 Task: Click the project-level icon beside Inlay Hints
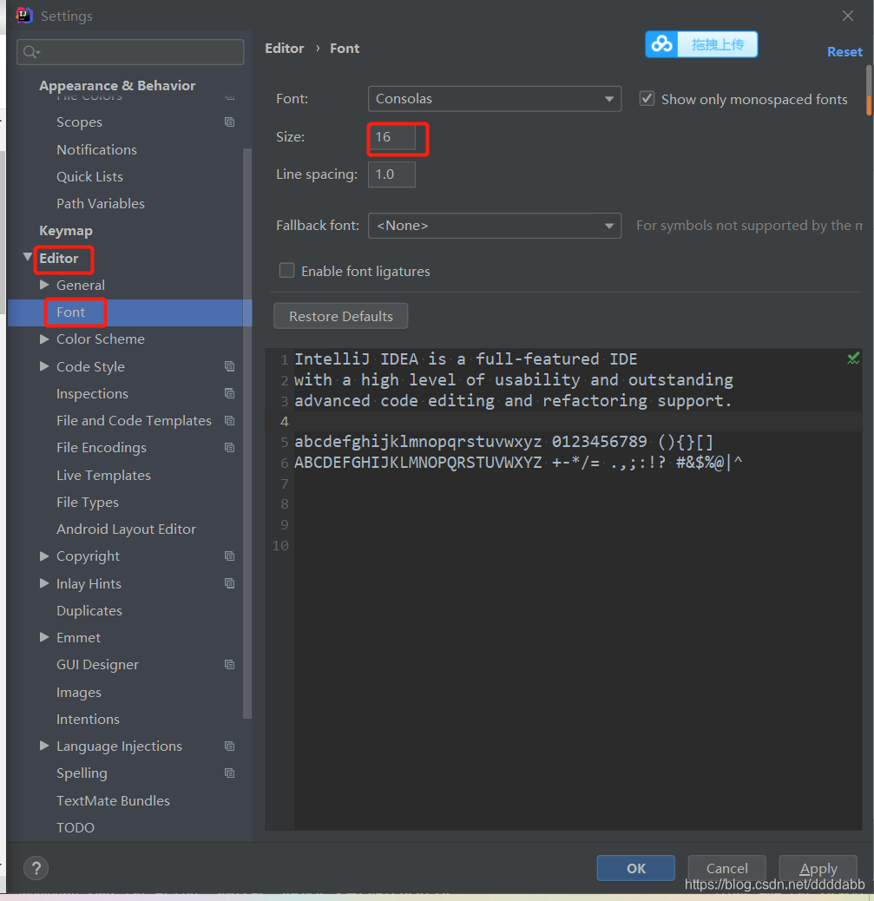click(229, 582)
